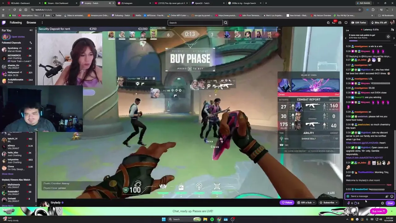Click the Gift Turbo button
This screenshot has width=396, height=223.
tap(359, 23)
